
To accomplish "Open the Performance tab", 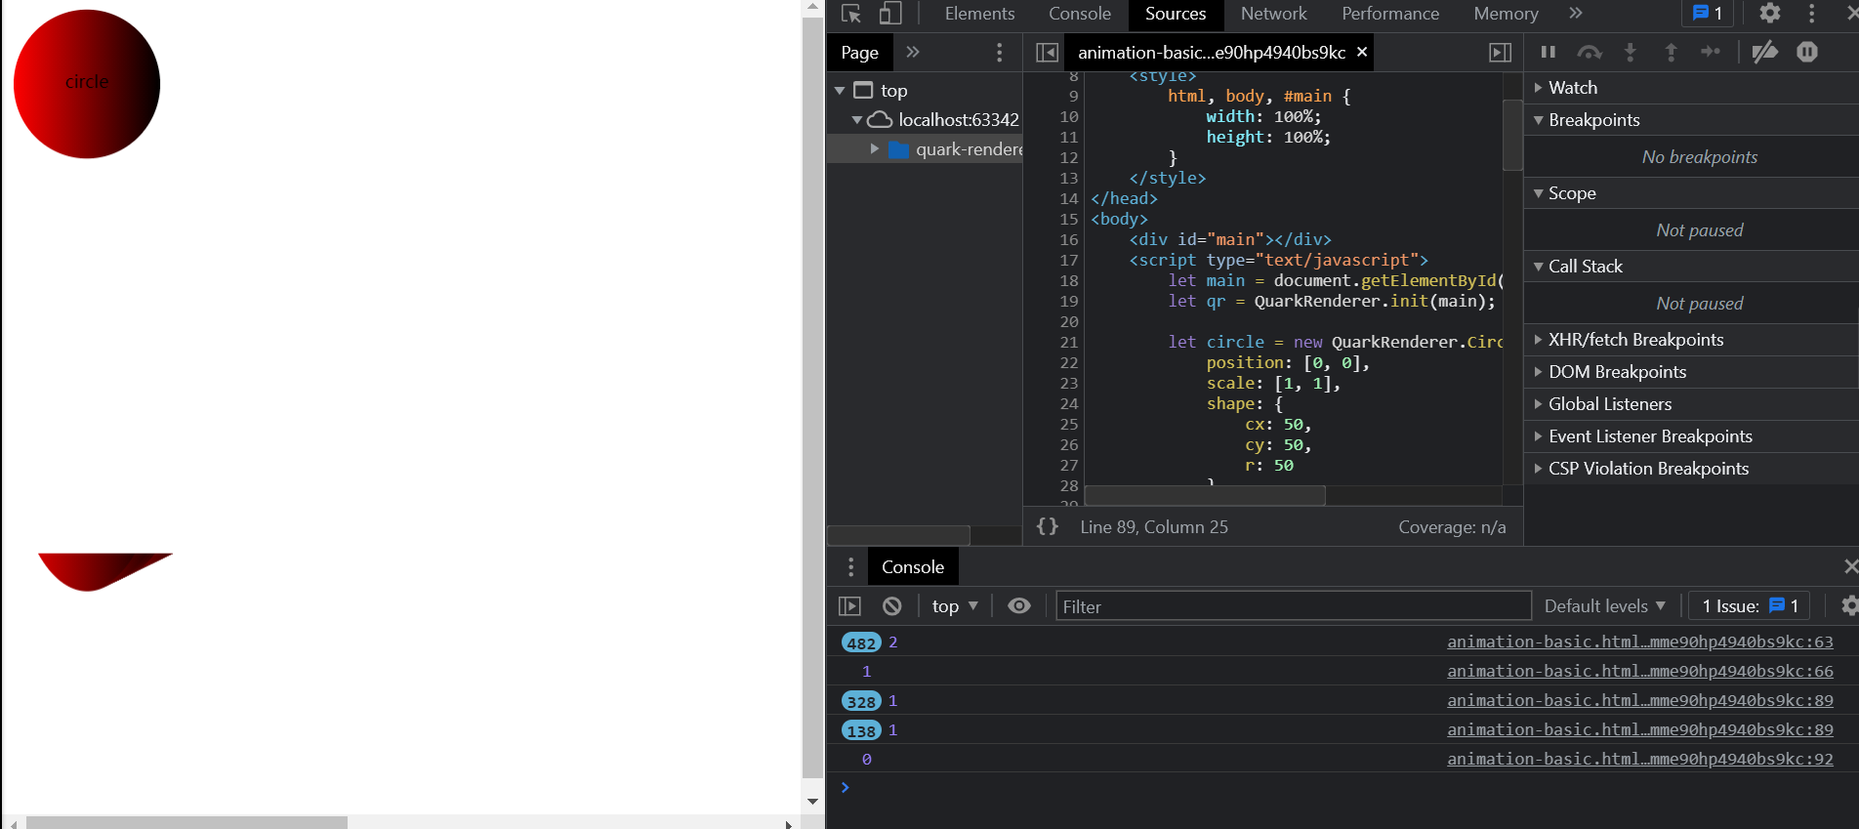I will click(1390, 14).
